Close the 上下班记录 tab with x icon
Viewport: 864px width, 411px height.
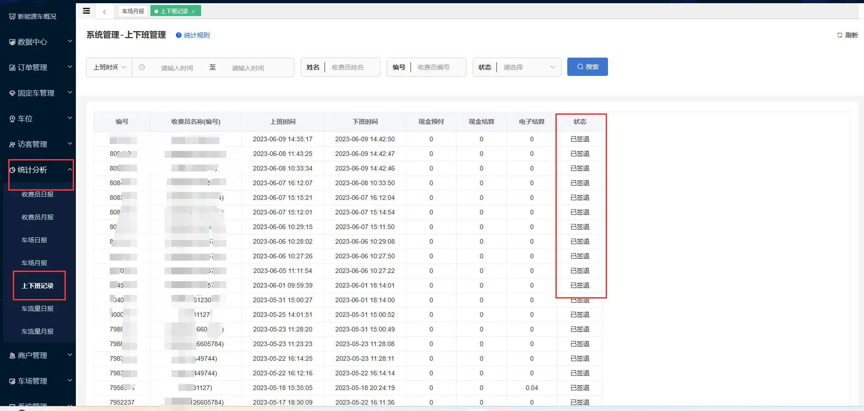pos(193,11)
